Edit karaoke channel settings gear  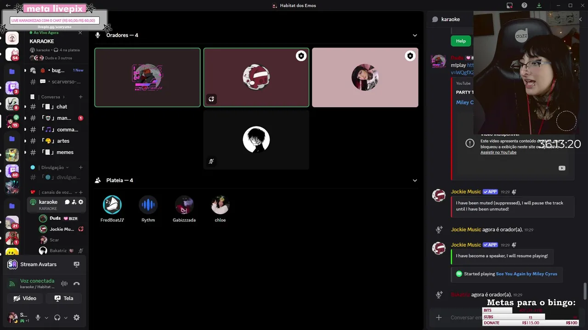coord(81,202)
